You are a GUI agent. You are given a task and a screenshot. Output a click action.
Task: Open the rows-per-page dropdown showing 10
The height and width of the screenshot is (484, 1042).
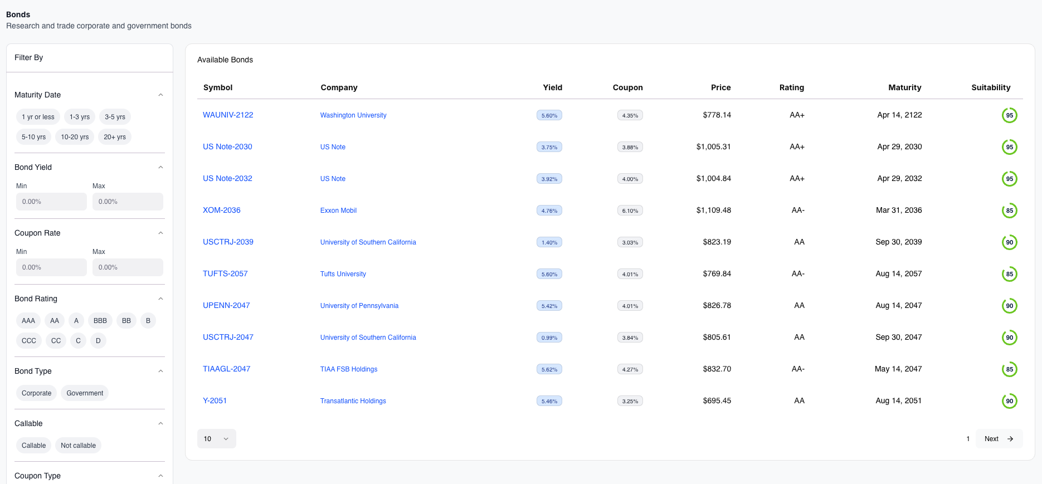(x=217, y=439)
